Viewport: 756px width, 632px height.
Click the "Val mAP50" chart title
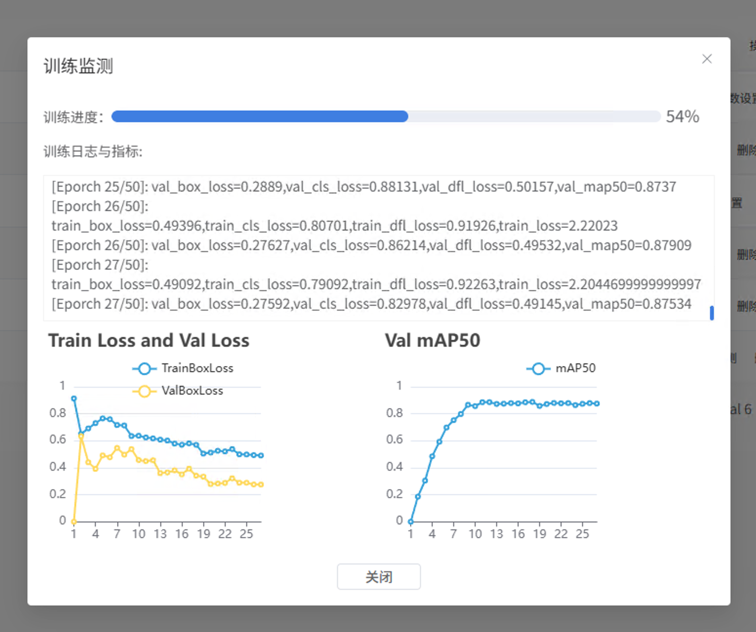pos(432,340)
